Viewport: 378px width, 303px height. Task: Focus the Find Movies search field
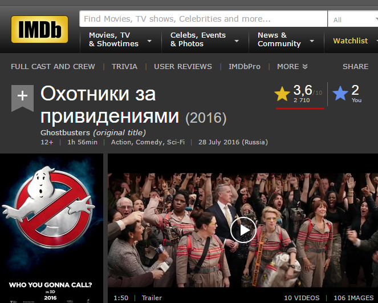tap(203, 19)
